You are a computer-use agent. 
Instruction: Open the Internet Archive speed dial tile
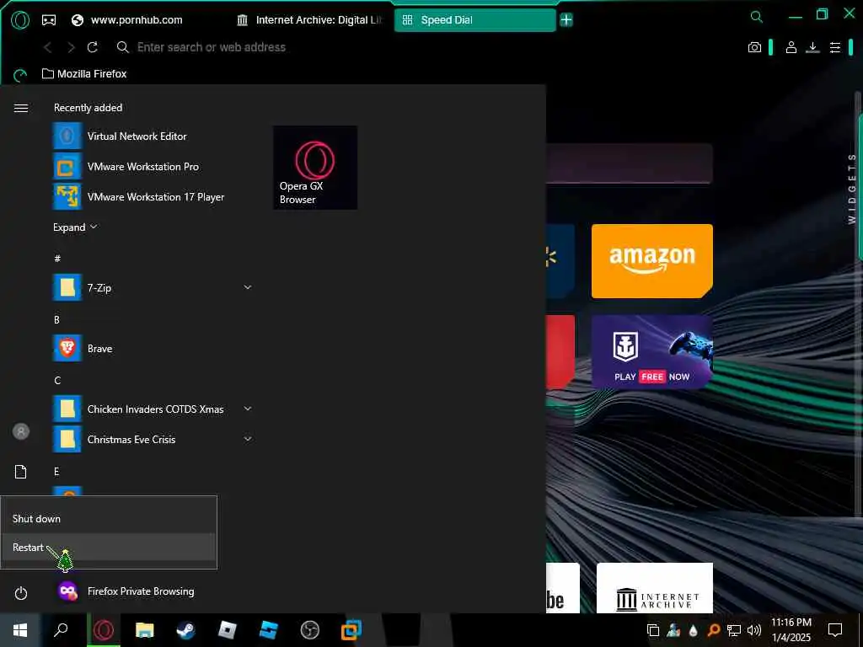pyautogui.click(x=655, y=587)
